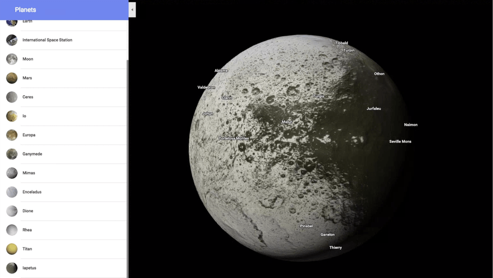Click the Mimas thumbnail icon

12,173
